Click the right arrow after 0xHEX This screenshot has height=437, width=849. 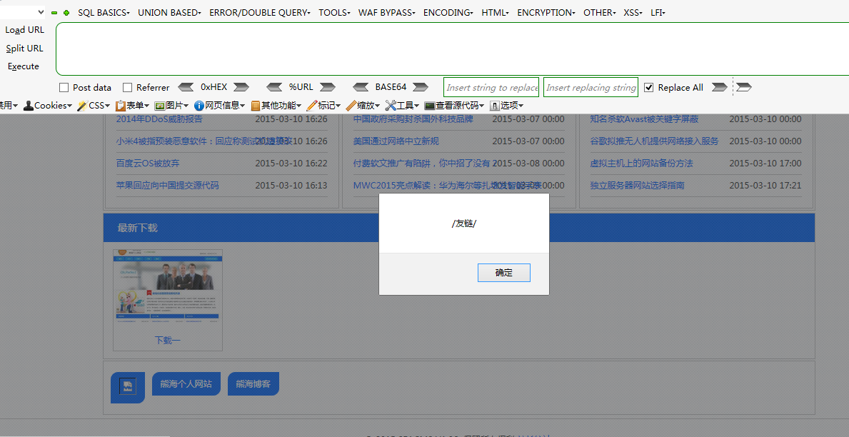pyautogui.click(x=241, y=87)
